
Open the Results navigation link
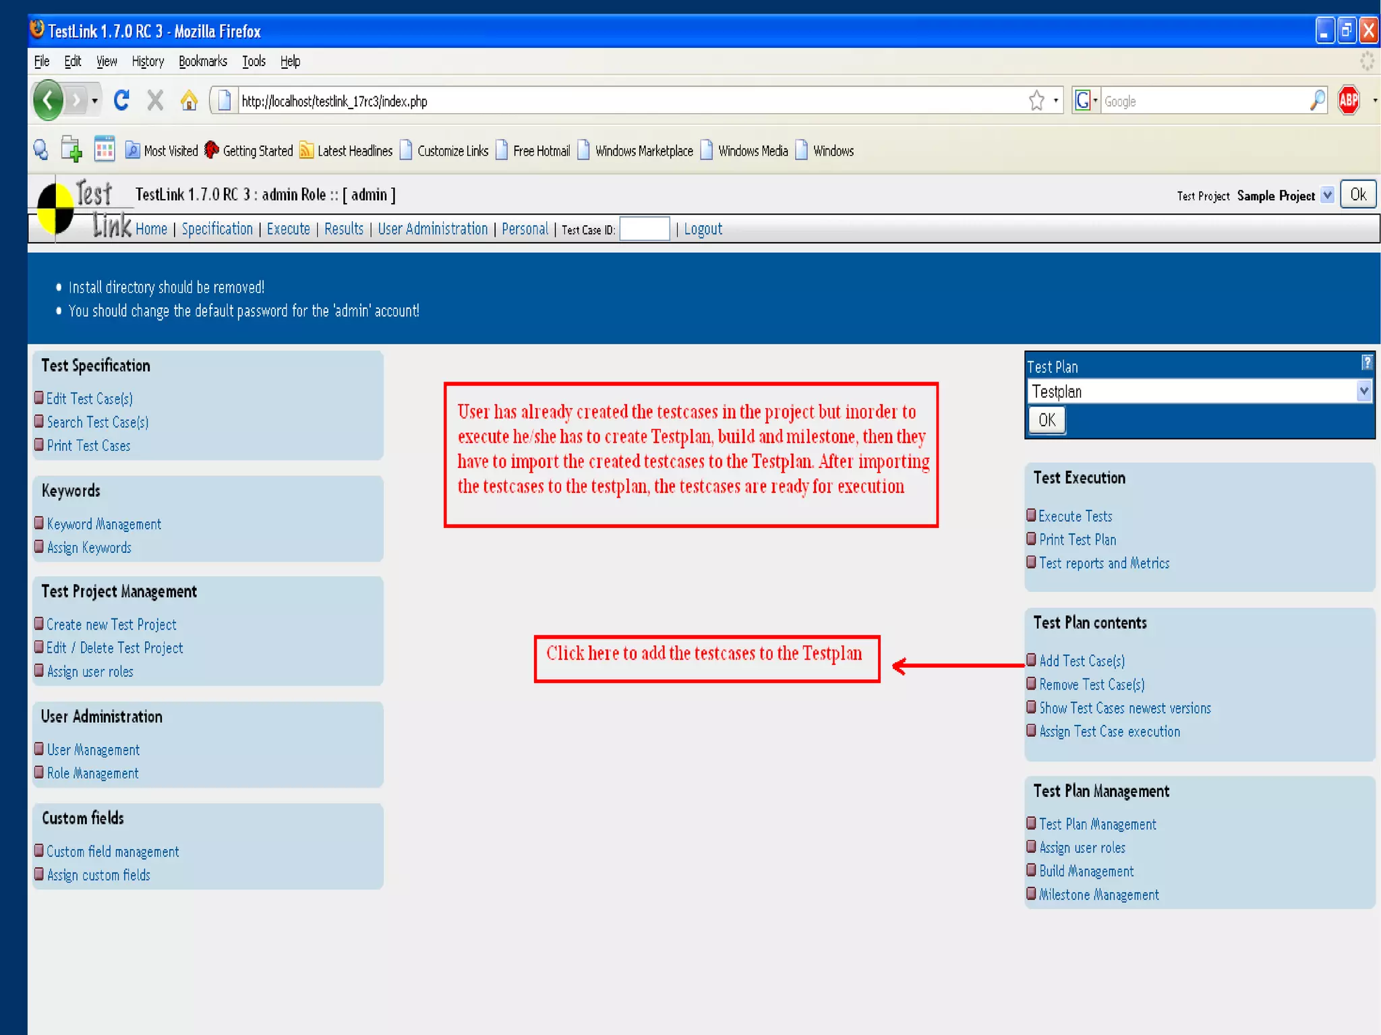click(x=344, y=229)
